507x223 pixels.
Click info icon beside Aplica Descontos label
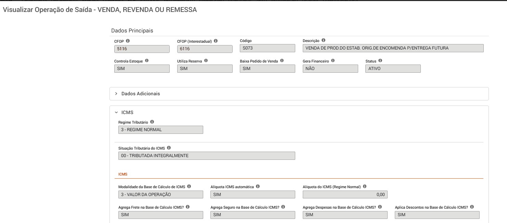(472, 207)
